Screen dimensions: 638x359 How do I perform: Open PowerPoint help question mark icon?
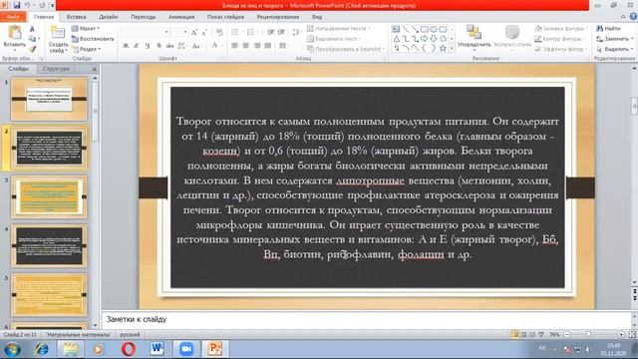tap(633, 17)
